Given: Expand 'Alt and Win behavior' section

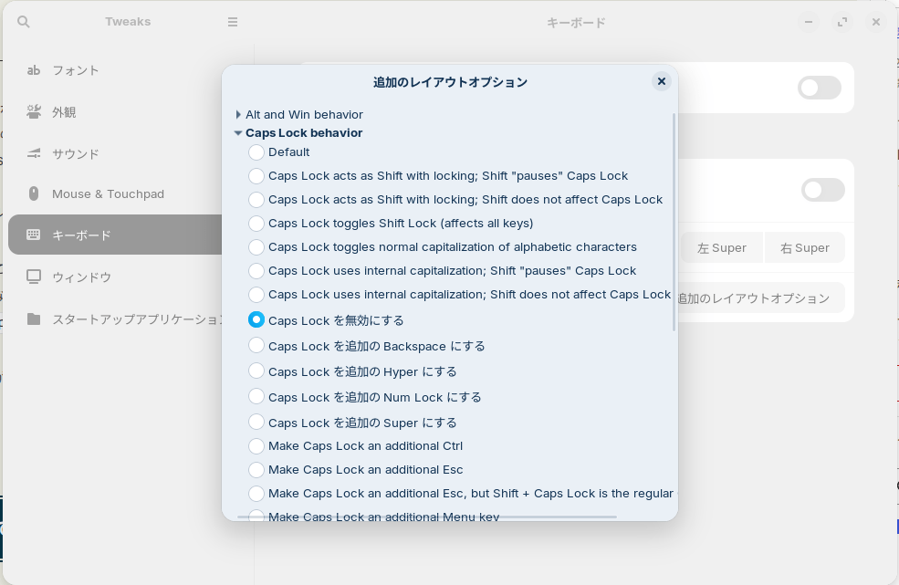Looking at the screenshot, I should pyautogui.click(x=238, y=115).
